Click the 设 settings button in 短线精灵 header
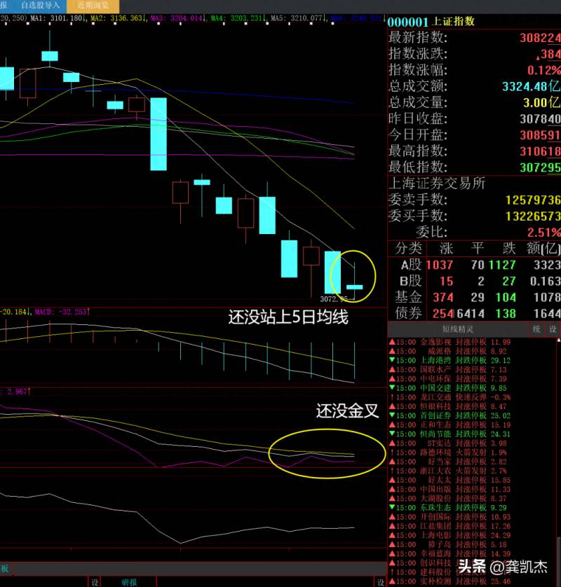Screen dimensions: 561x587 [x=553, y=329]
